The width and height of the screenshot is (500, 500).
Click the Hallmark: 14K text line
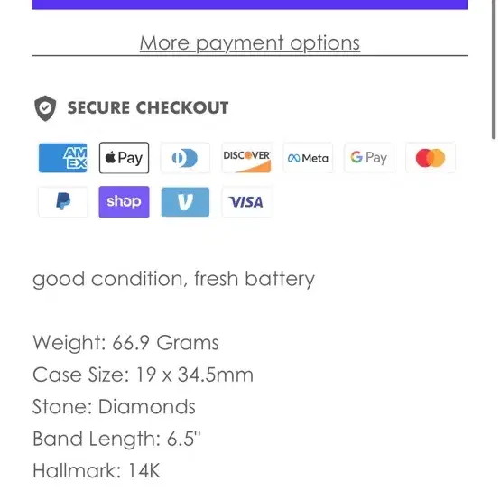[97, 470]
